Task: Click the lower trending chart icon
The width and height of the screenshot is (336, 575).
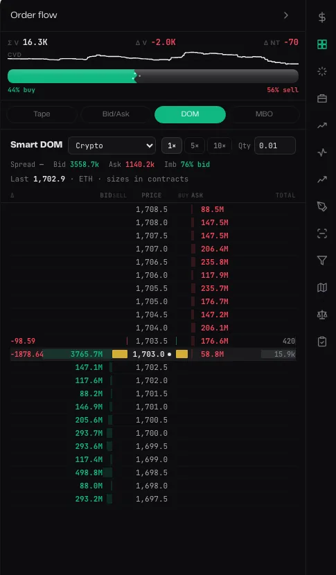Action: (321, 179)
